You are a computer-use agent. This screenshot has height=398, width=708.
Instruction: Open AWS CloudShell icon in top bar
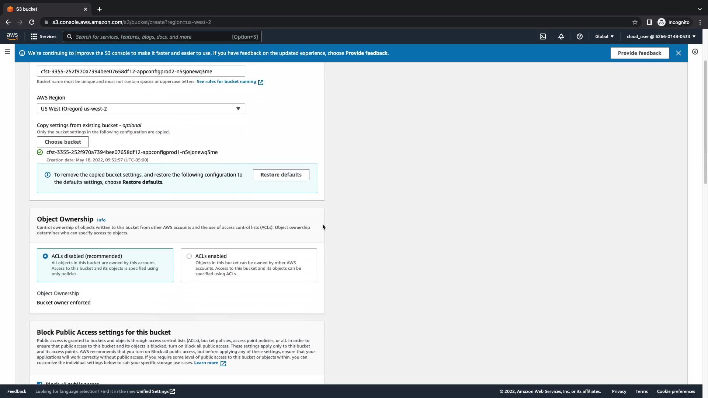pos(543,36)
